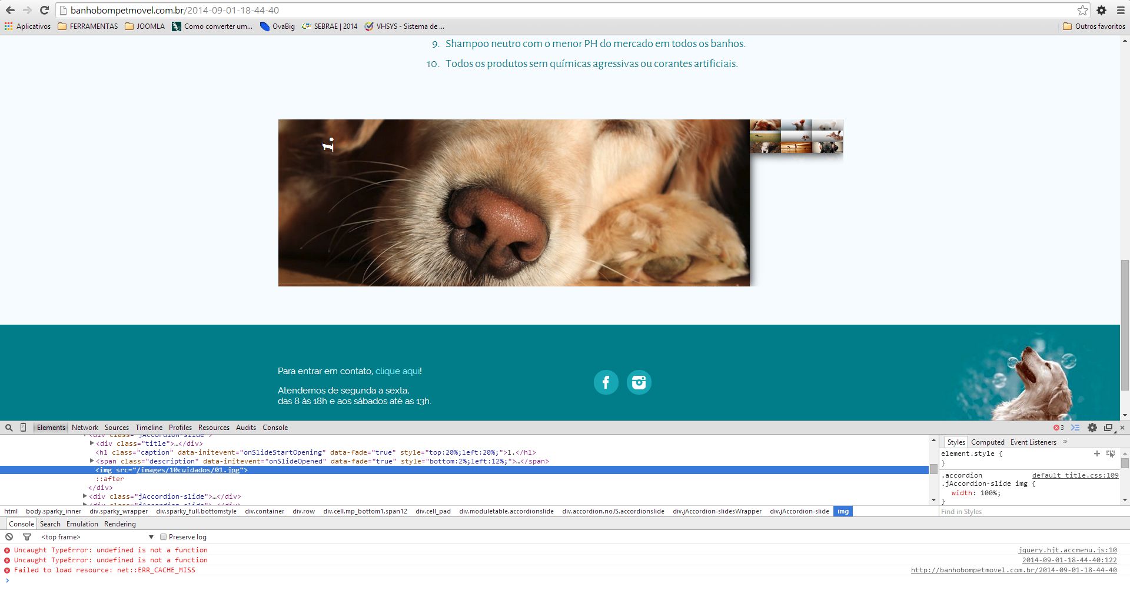Screen dimensions: 1130x597
Task: Close DevTools with the X icon
Action: (x=1122, y=428)
